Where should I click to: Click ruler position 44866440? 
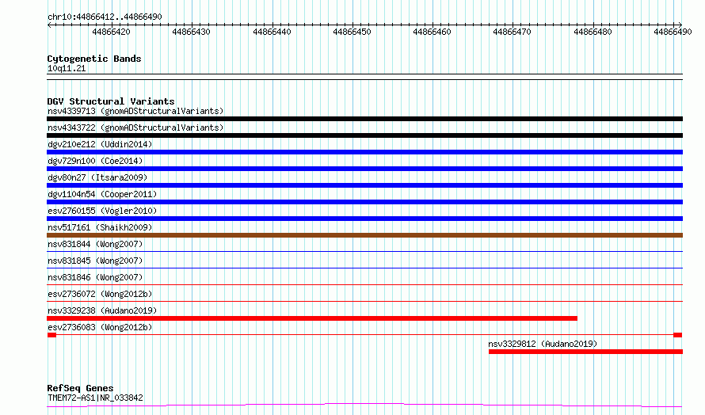coord(272,32)
